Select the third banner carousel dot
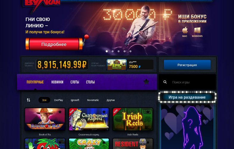This screenshot has width=234, height=149. point(119,51)
